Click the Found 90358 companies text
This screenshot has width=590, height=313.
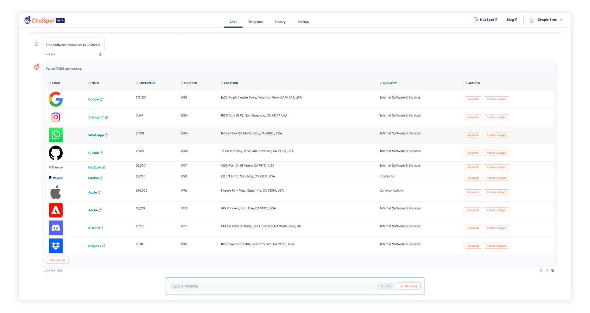click(x=64, y=69)
